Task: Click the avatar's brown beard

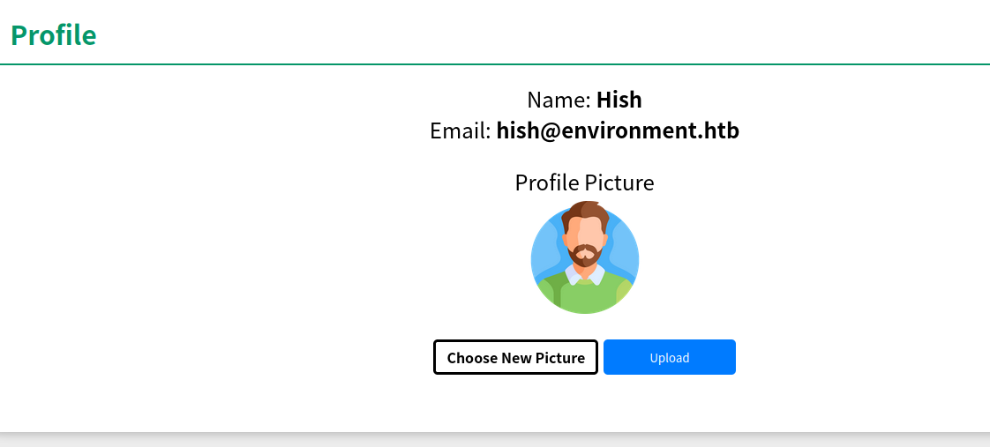Action: click(585, 260)
